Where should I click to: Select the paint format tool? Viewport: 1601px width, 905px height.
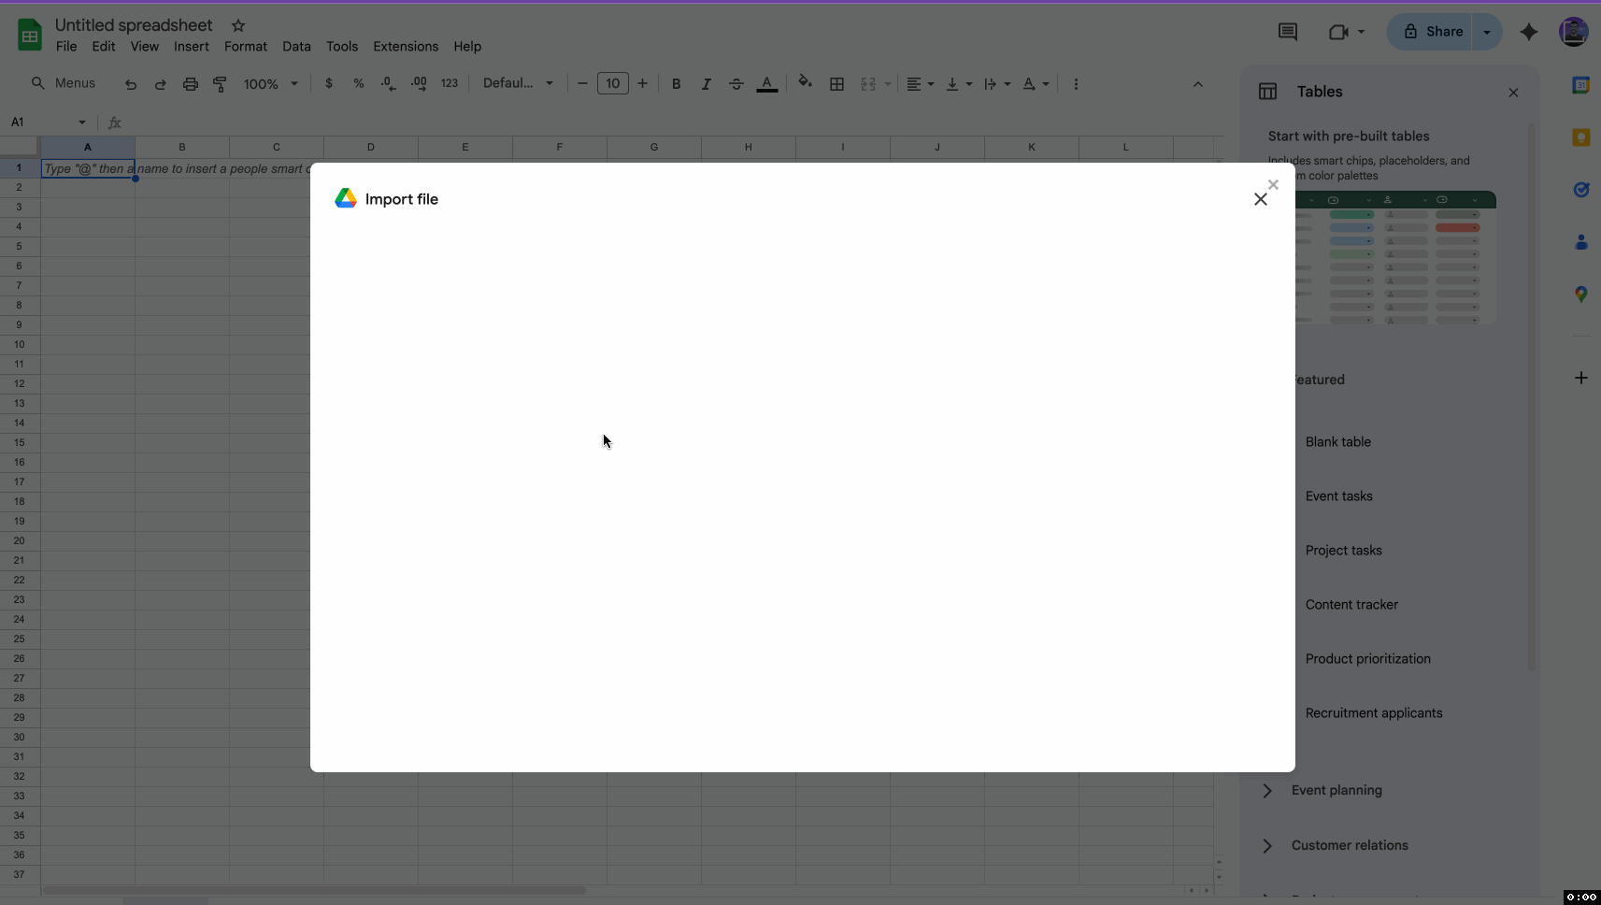click(x=221, y=83)
